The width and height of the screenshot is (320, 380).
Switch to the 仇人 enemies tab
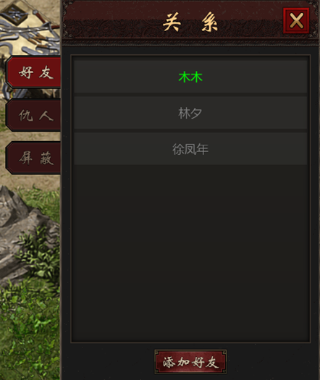(x=34, y=115)
